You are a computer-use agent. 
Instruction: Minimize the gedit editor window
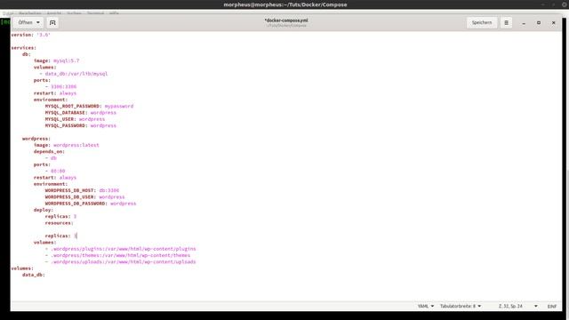tap(524, 23)
